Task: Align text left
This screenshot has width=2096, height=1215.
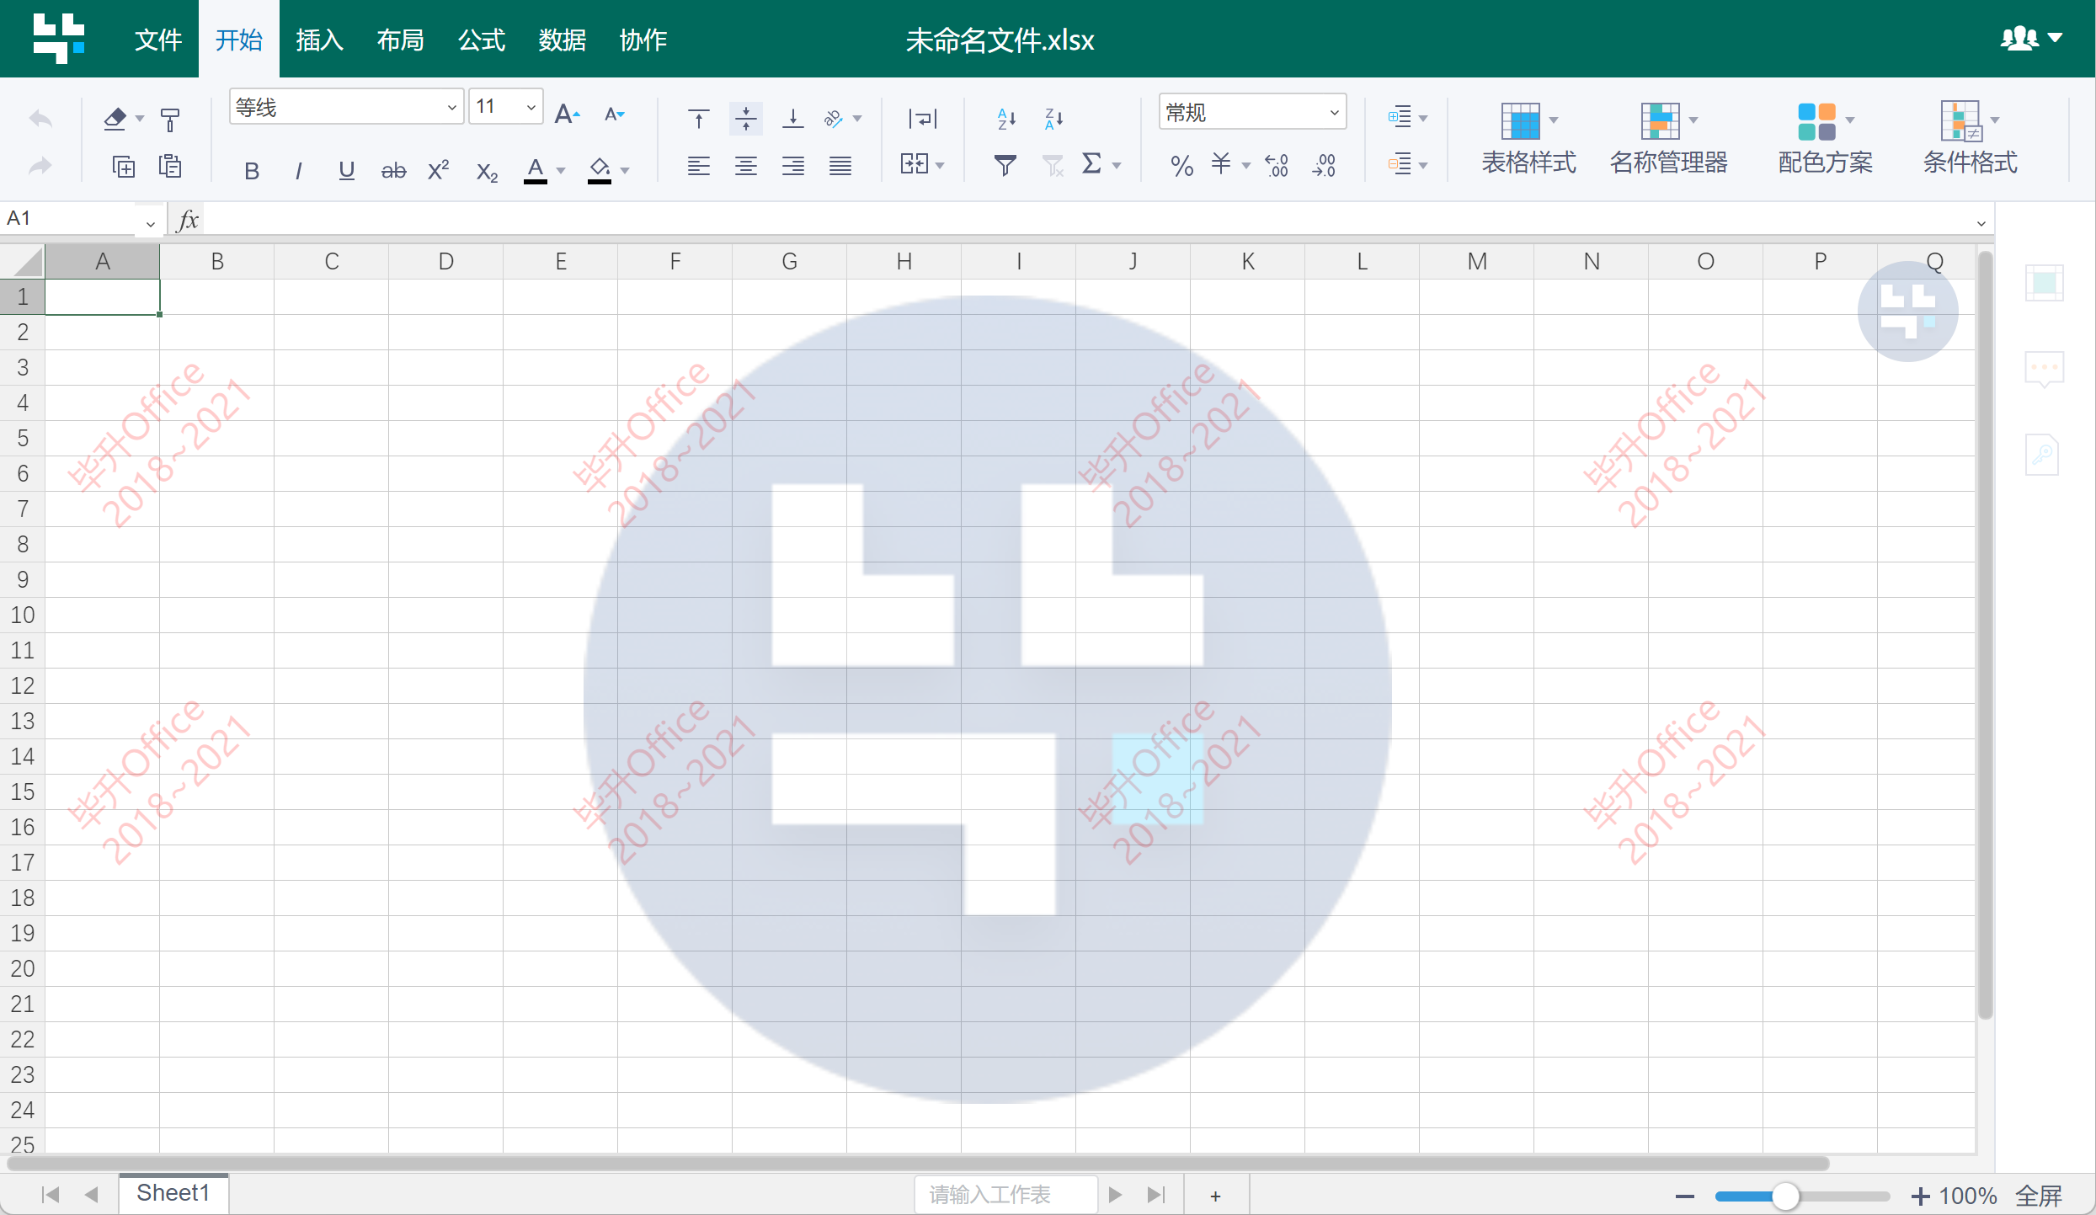Action: (x=698, y=166)
